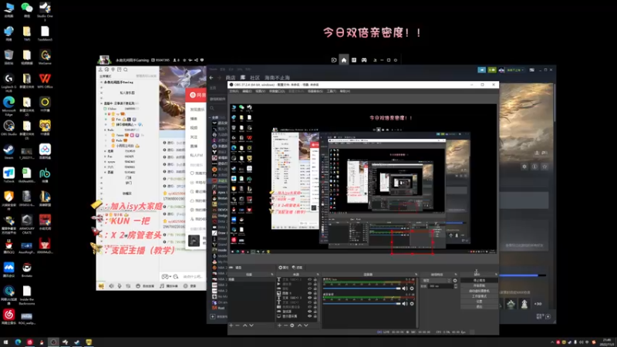The image size is (617, 347).
Task: Mute the second audio mixer channel
Action: click(x=405, y=304)
